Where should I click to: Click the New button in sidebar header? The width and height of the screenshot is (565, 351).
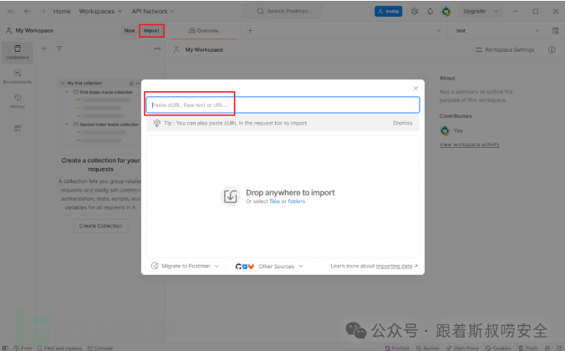point(130,31)
